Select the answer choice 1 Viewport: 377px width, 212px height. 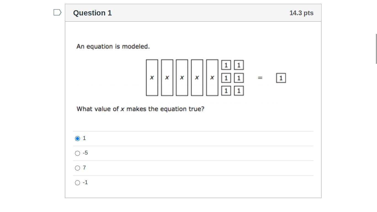tap(78, 139)
